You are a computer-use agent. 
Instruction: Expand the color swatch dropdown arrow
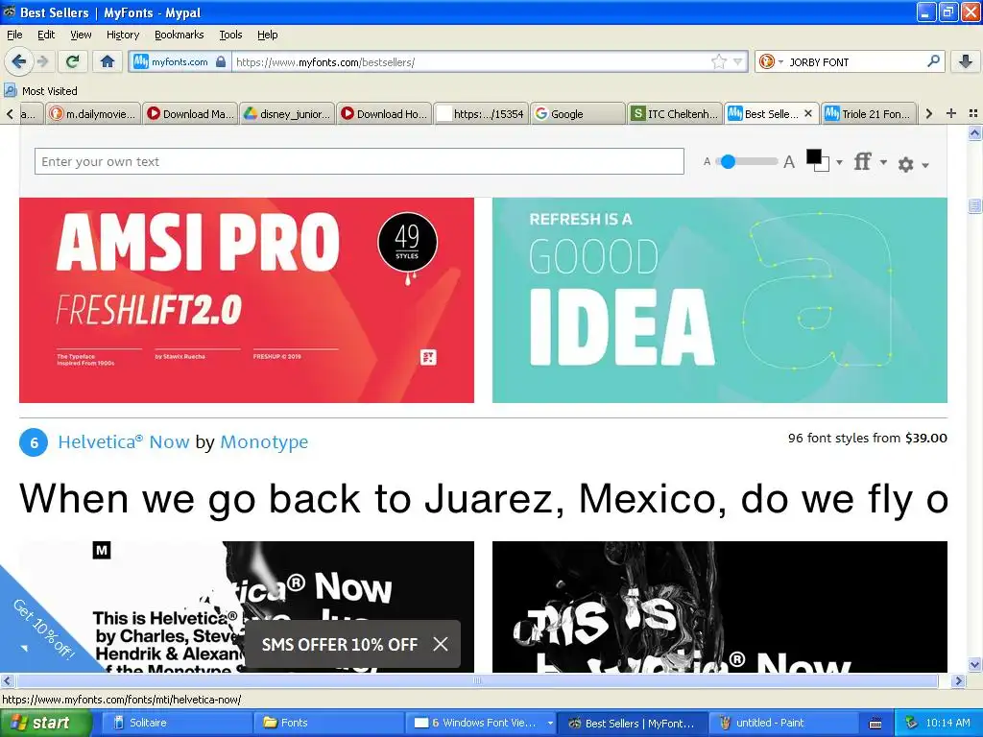pyautogui.click(x=839, y=162)
